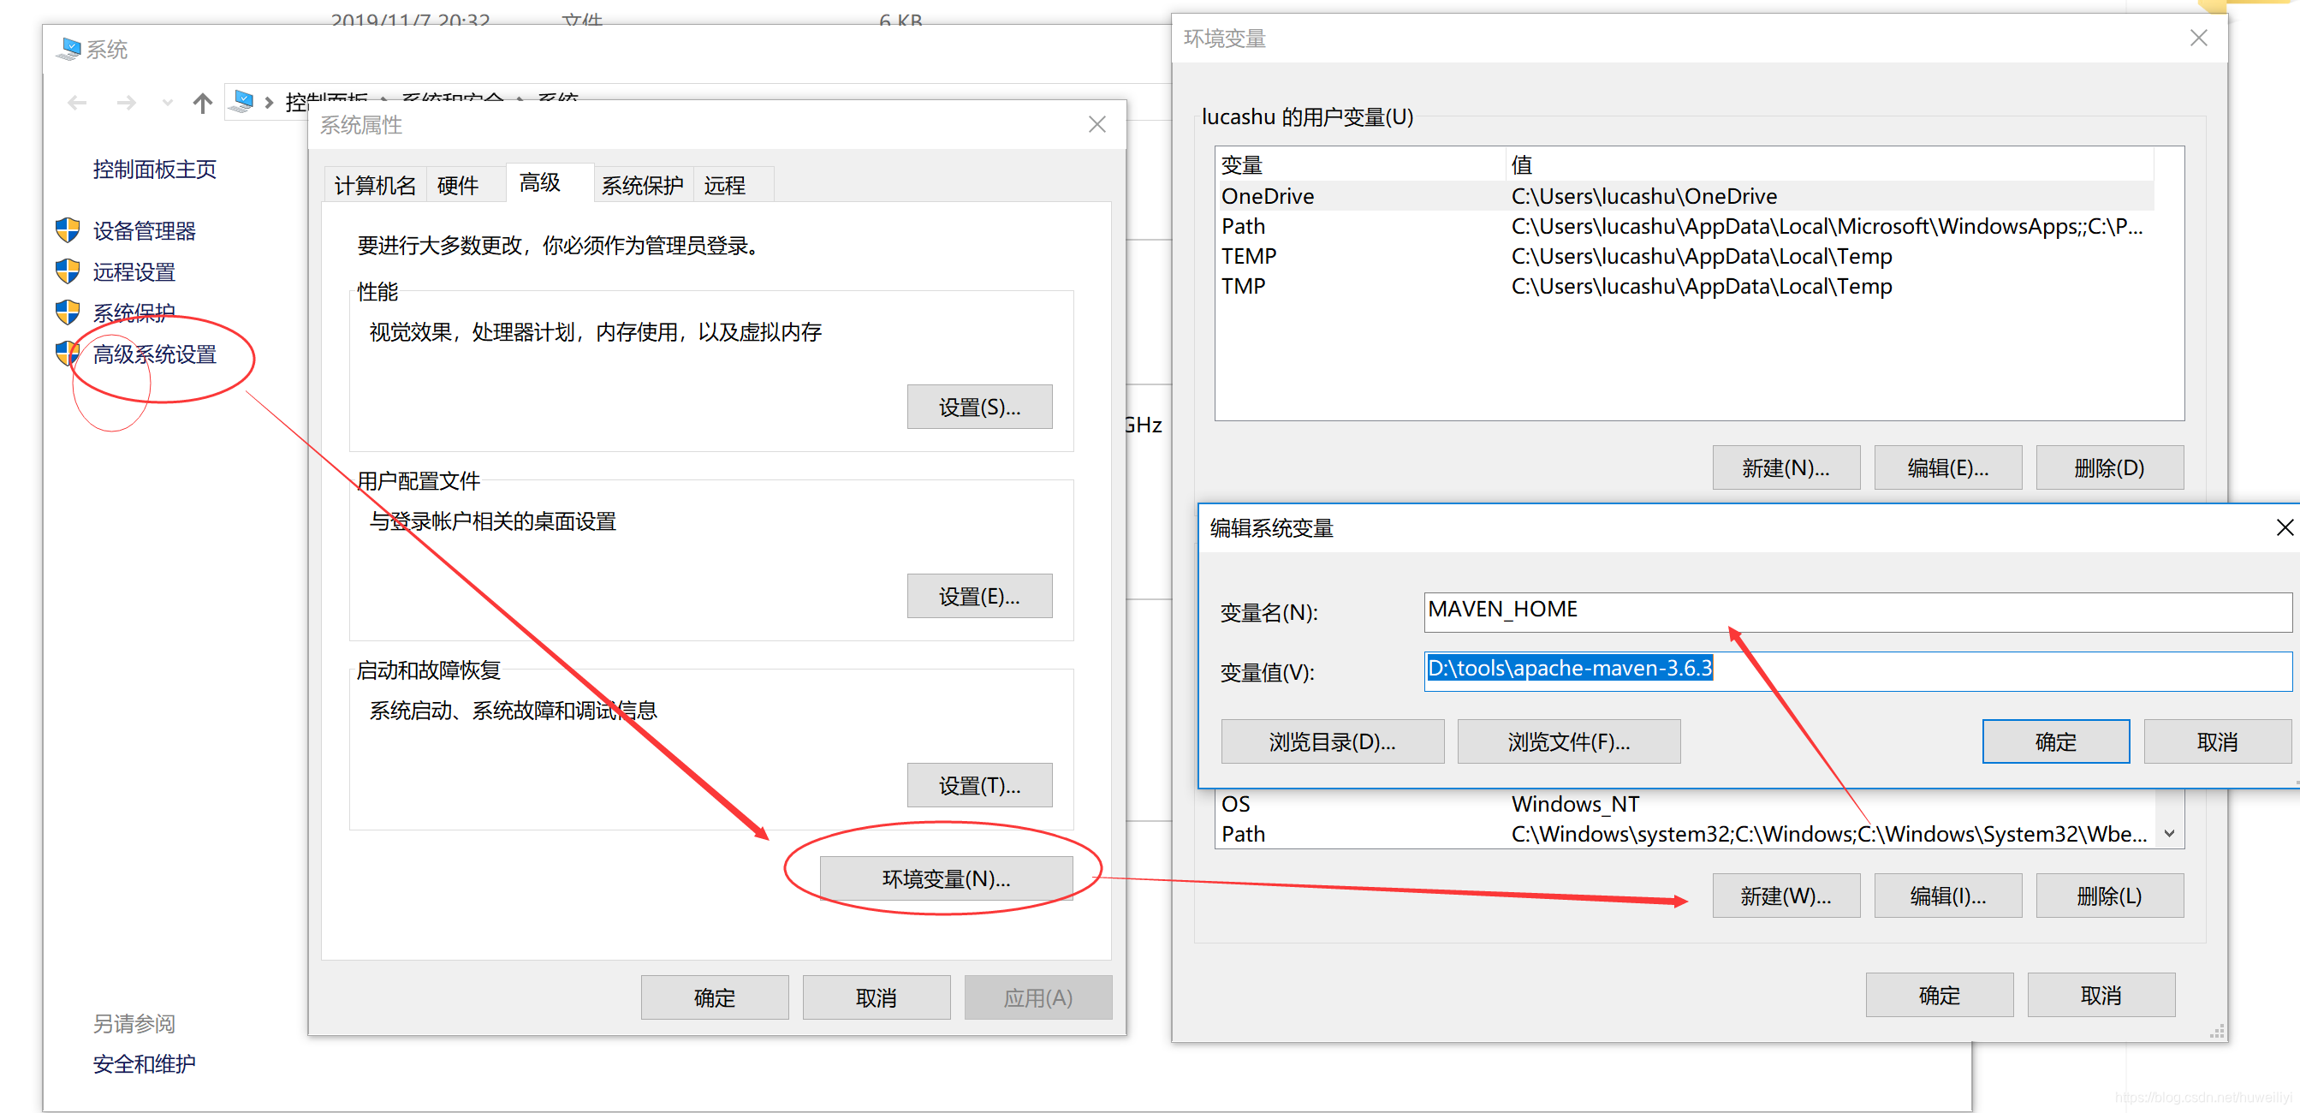Image resolution: width=2300 pixels, height=1113 pixels.
Task: Click 取消 in 编辑系统变量 dialog
Action: [x=2217, y=741]
